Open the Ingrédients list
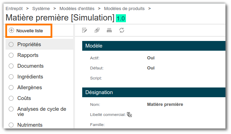The height and width of the screenshot is (134, 231). click(30, 77)
